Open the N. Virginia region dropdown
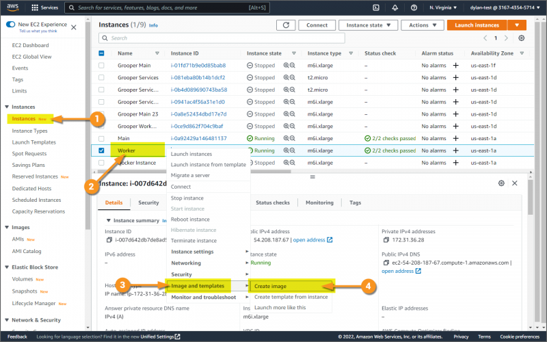The height and width of the screenshot is (342, 547). point(443,8)
